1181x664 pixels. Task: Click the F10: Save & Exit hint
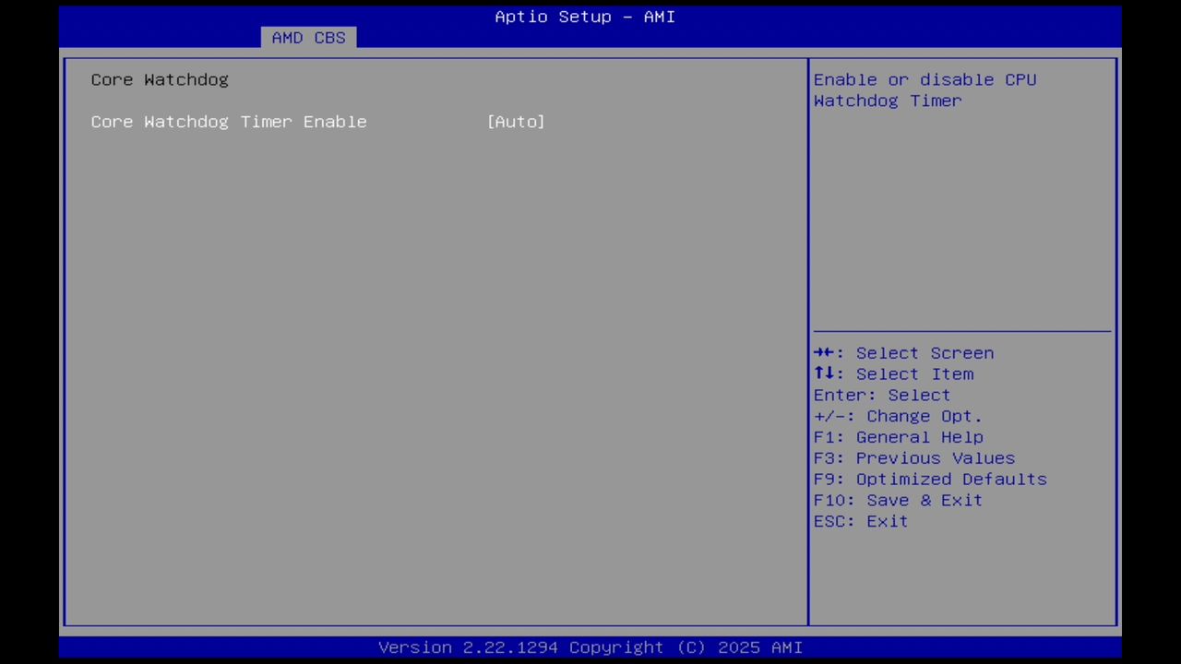point(897,500)
